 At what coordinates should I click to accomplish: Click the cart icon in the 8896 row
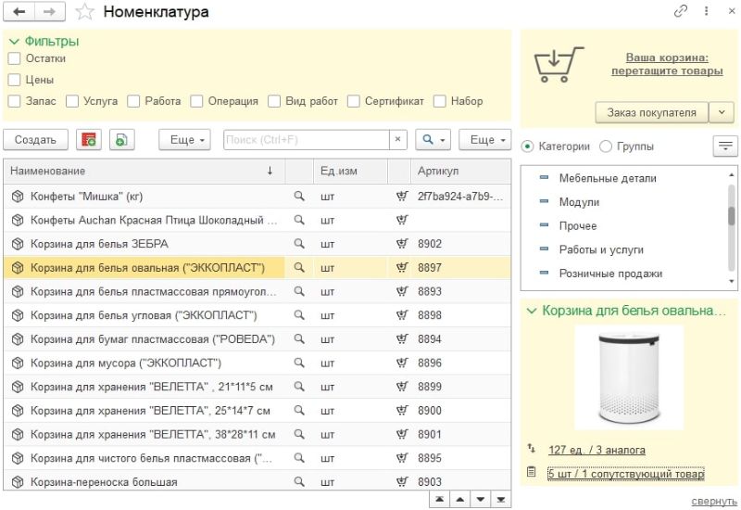tap(402, 363)
